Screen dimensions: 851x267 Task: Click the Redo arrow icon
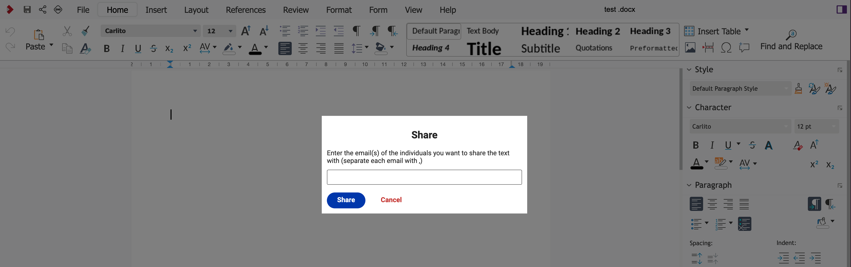pyautogui.click(x=10, y=47)
